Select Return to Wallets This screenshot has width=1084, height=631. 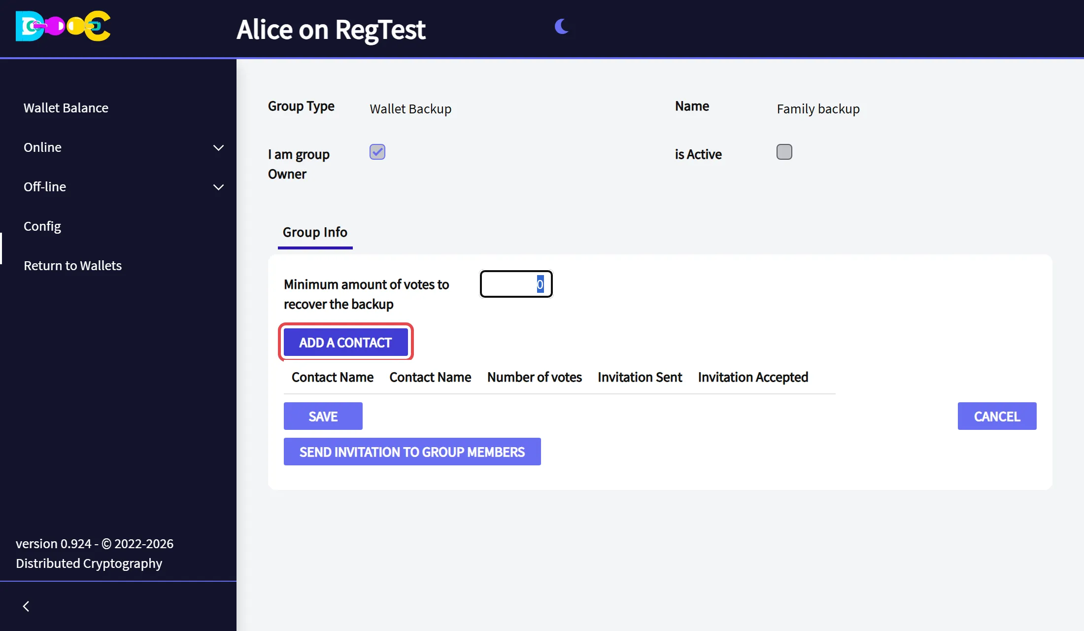(x=72, y=266)
